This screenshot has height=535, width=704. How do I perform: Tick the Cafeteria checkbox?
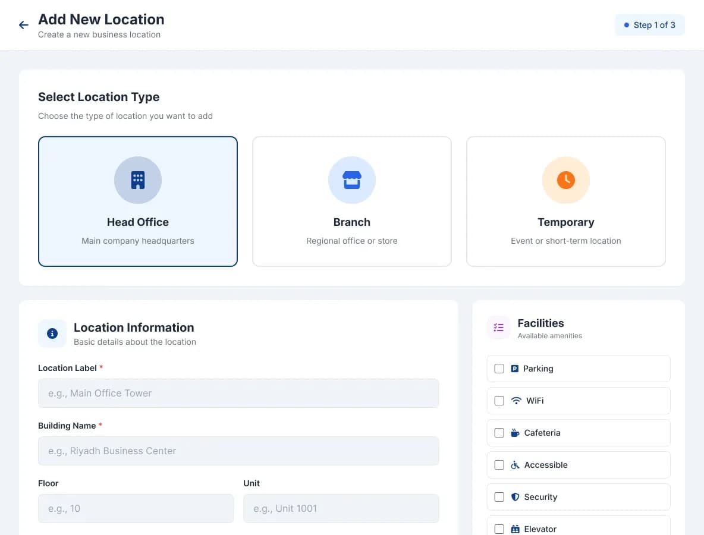click(499, 433)
